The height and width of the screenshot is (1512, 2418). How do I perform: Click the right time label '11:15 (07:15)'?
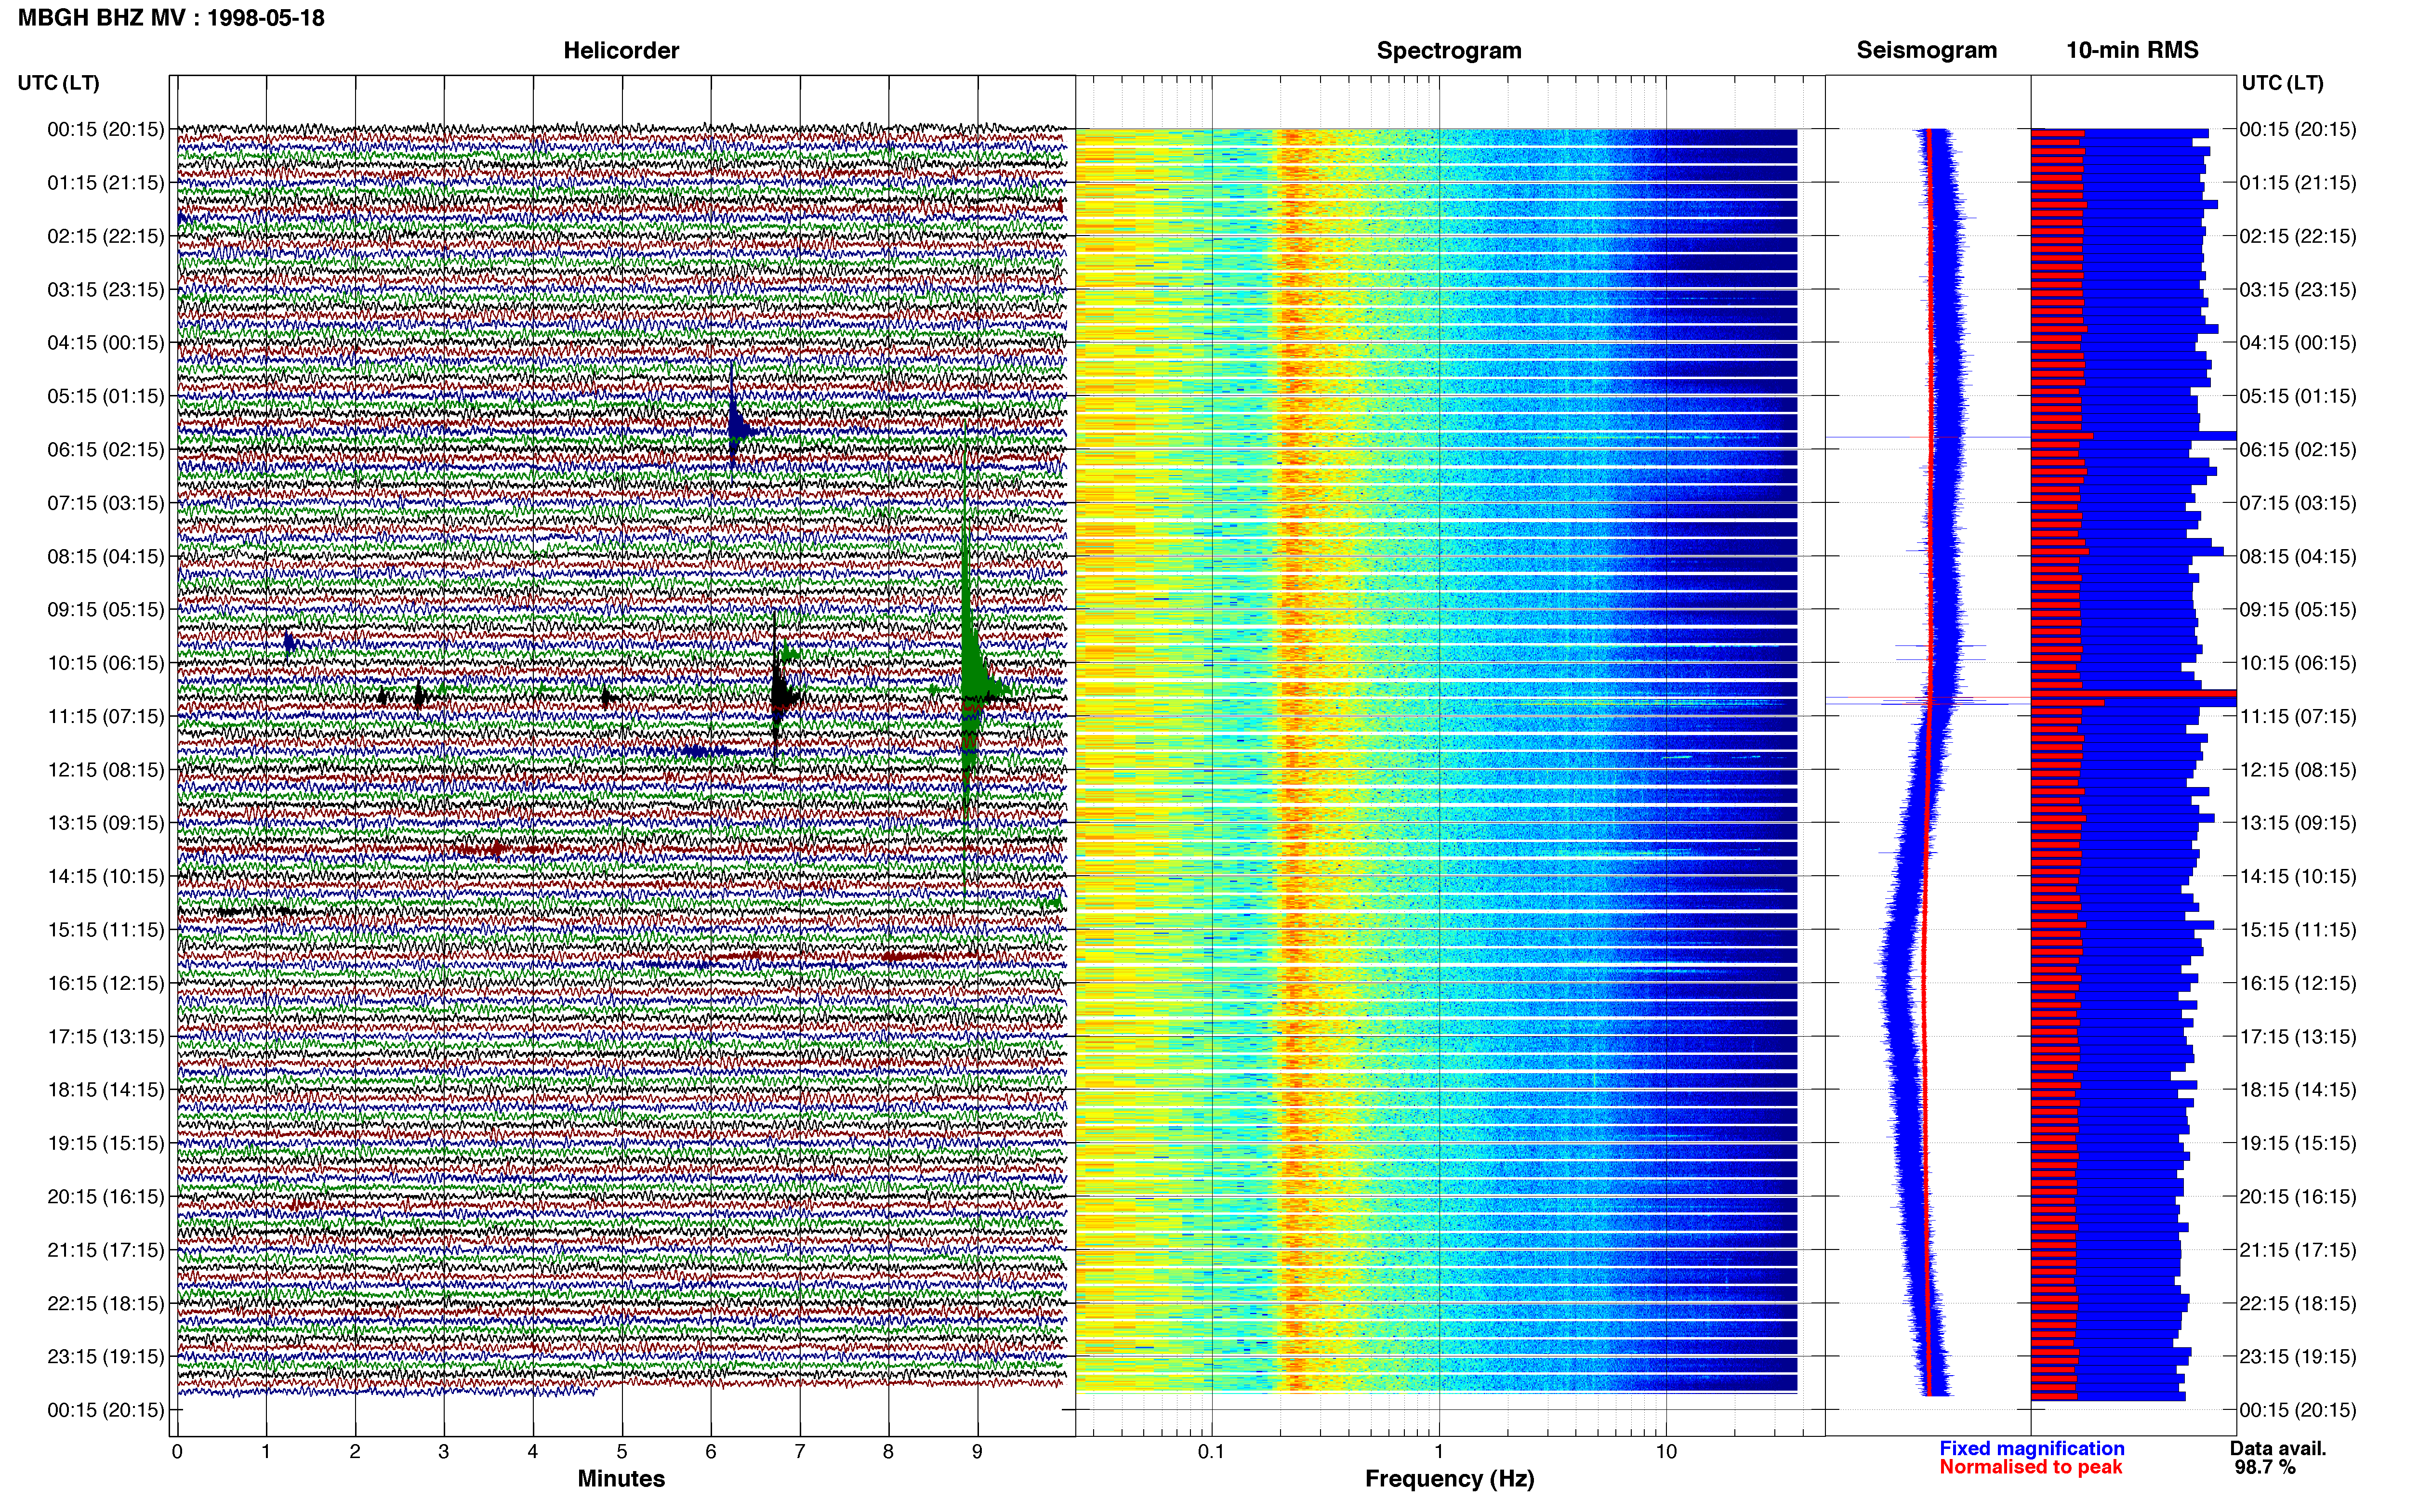[x=2298, y=716]
